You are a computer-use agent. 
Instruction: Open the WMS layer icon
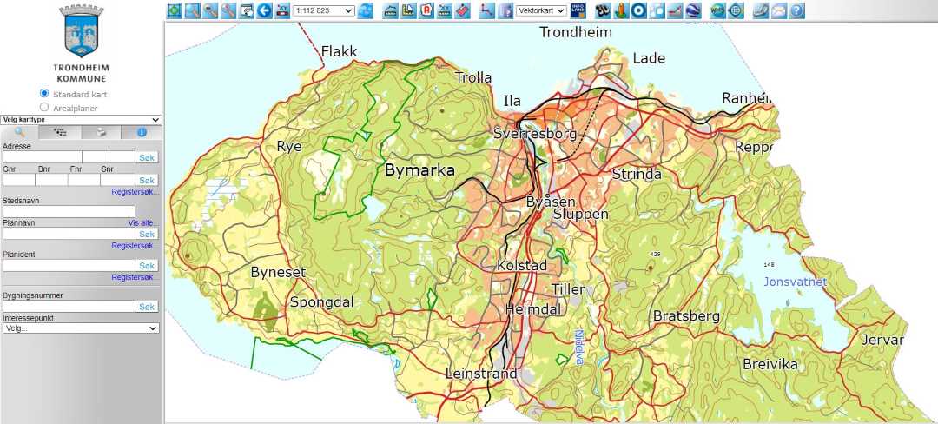pyautogui.click(x=717, y=10)
